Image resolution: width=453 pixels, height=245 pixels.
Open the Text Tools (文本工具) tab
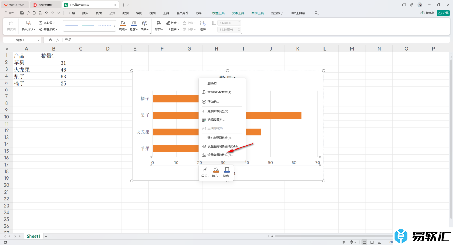(238, 13)
